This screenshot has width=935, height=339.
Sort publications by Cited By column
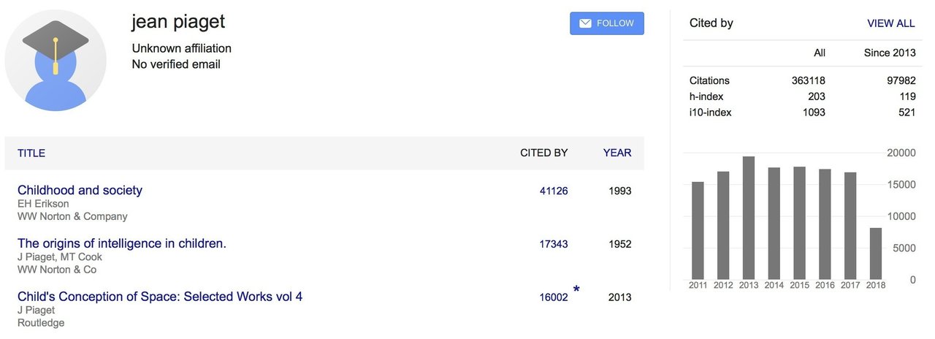click(543, 153)
